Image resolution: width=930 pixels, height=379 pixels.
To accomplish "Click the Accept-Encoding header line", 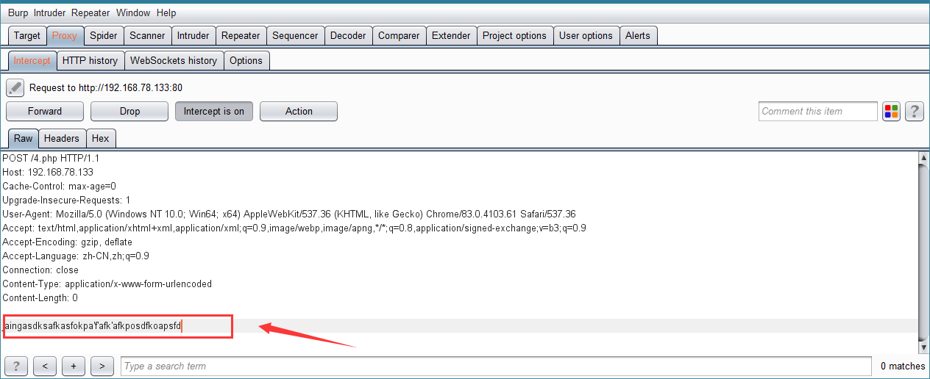I will (x=68, y=242).
